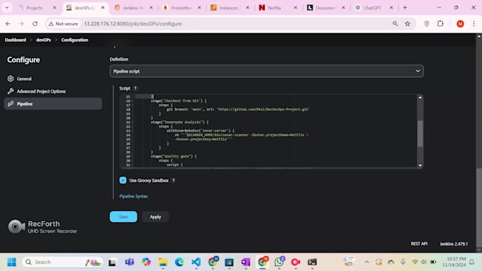
Task: Click the Configuration breadcrumb
Action: (x=74, y=40)
